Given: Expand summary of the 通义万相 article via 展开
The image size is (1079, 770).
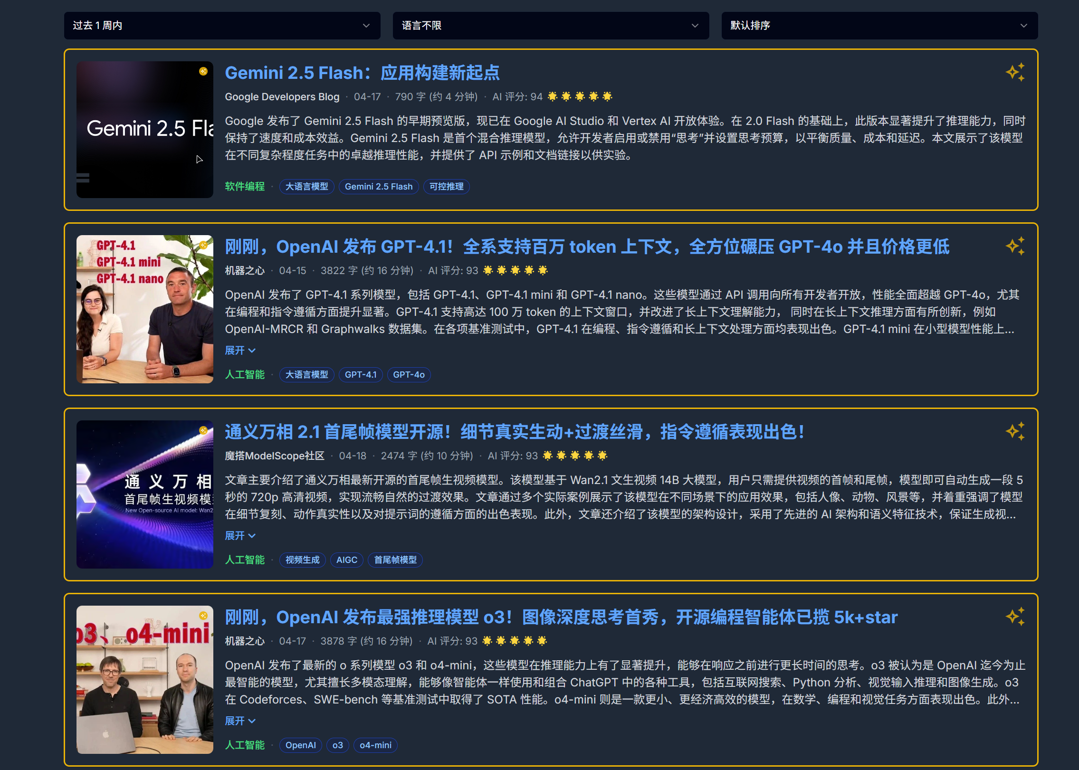Looking at the screenshot, I should 240,536.
